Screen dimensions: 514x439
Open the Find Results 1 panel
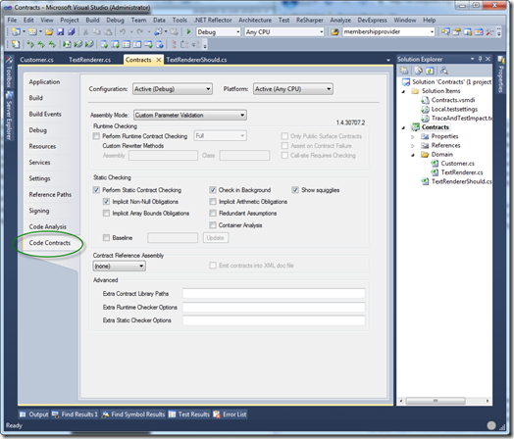click(75, 415)
